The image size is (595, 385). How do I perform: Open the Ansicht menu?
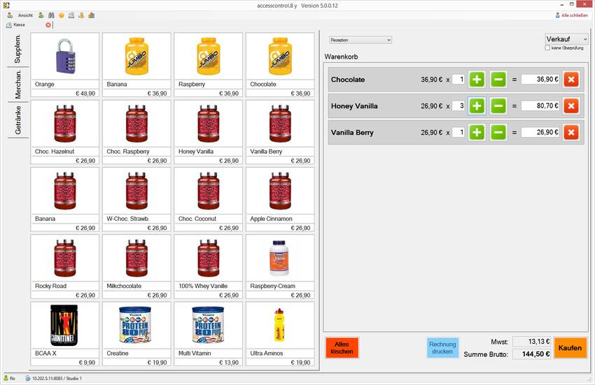point(25,15)
